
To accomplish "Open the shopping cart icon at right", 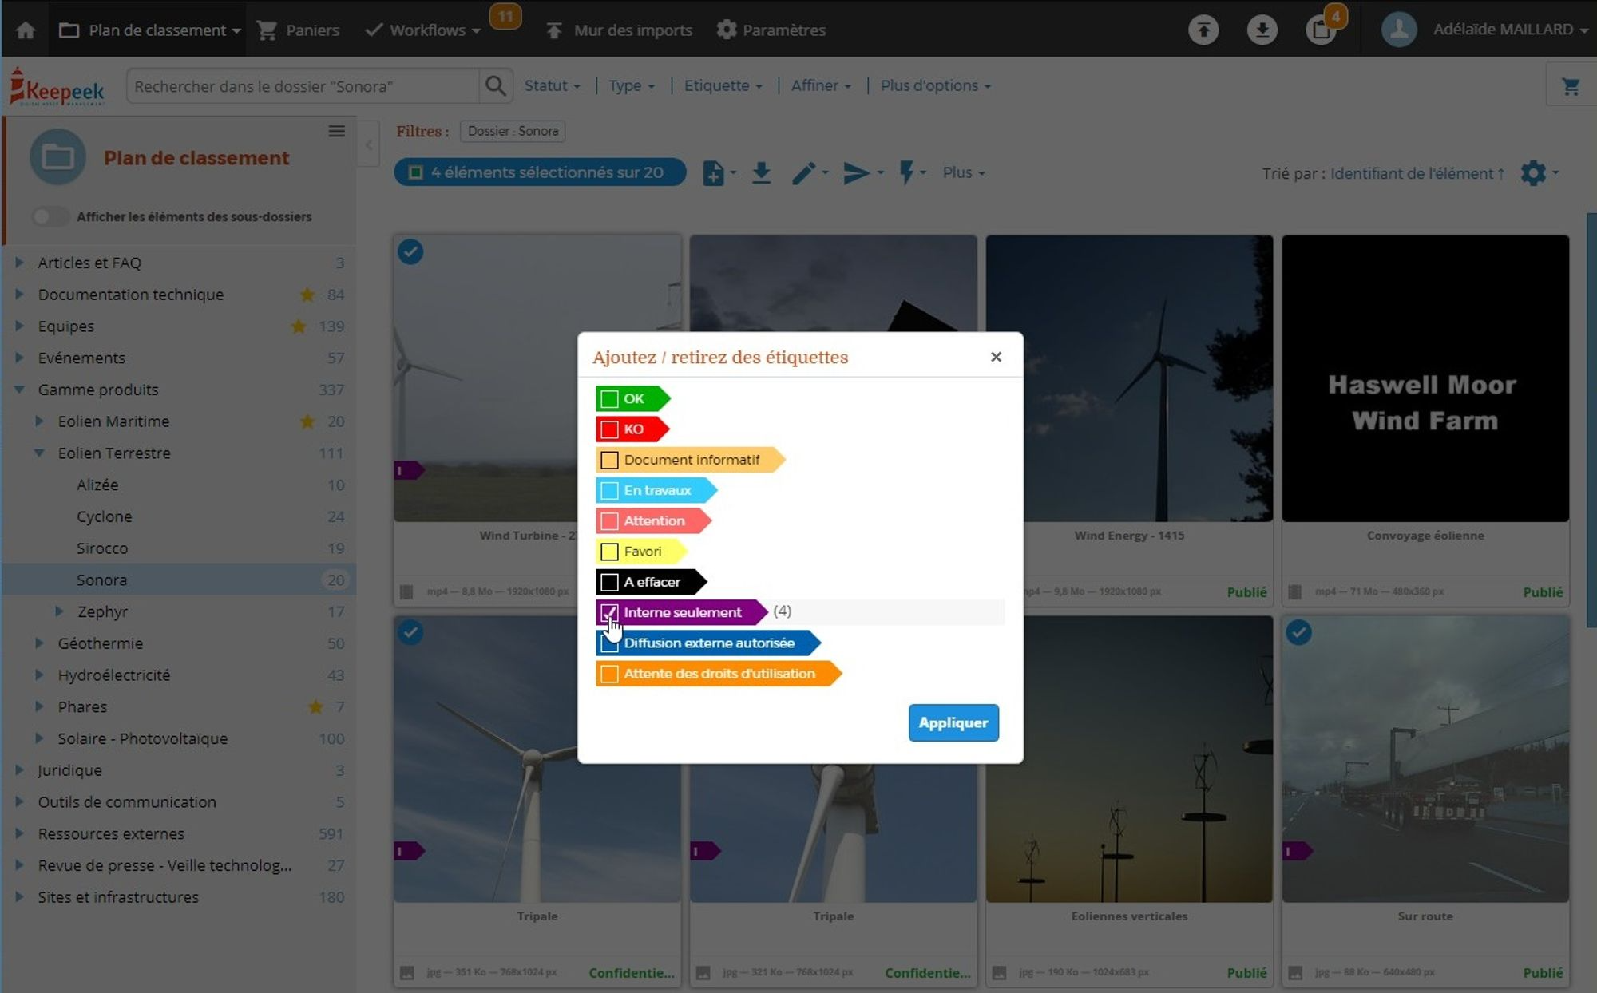I will click(1571, 86).
